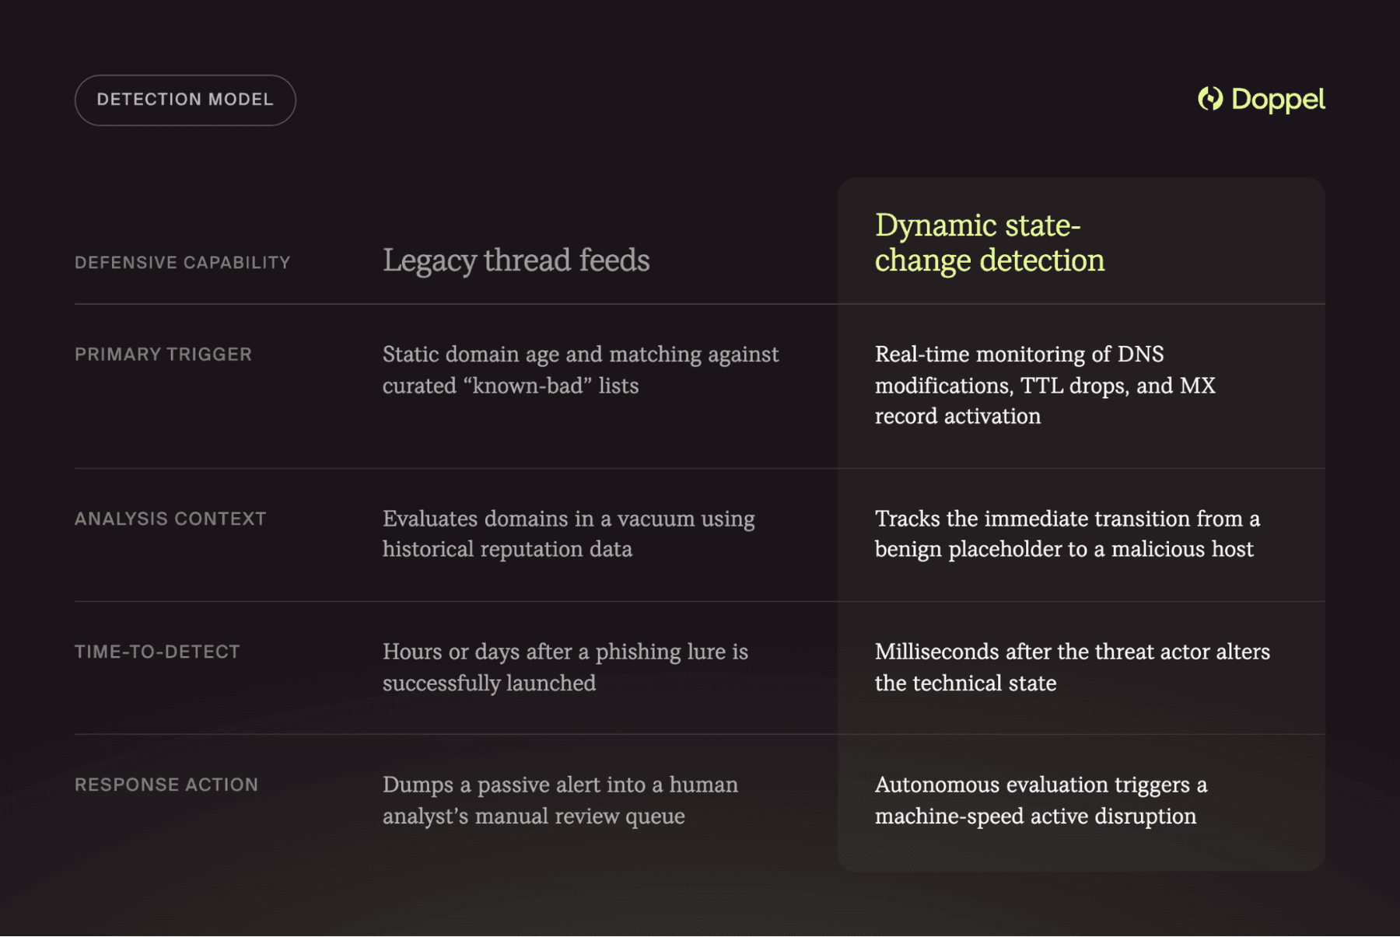Click the RESPONSE ACTION row label
This screenshot has height=937, width=1400.
tap(166, 785)
